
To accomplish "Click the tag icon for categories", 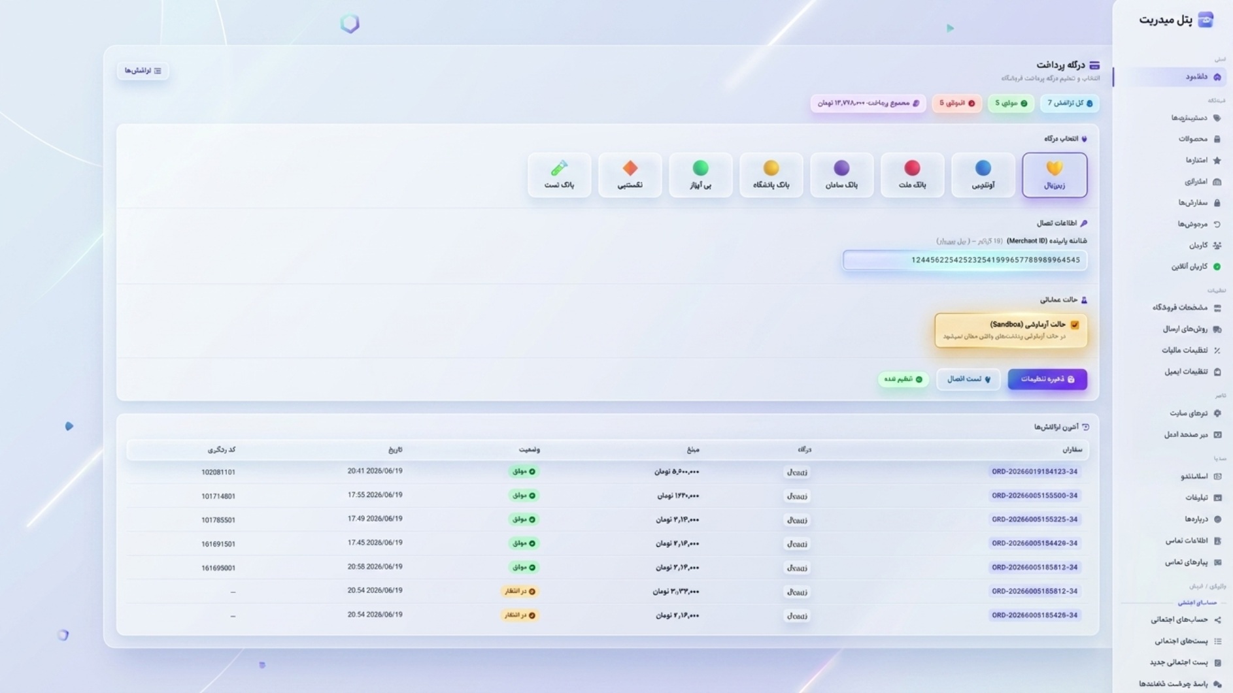I will tap(1217, 118).
